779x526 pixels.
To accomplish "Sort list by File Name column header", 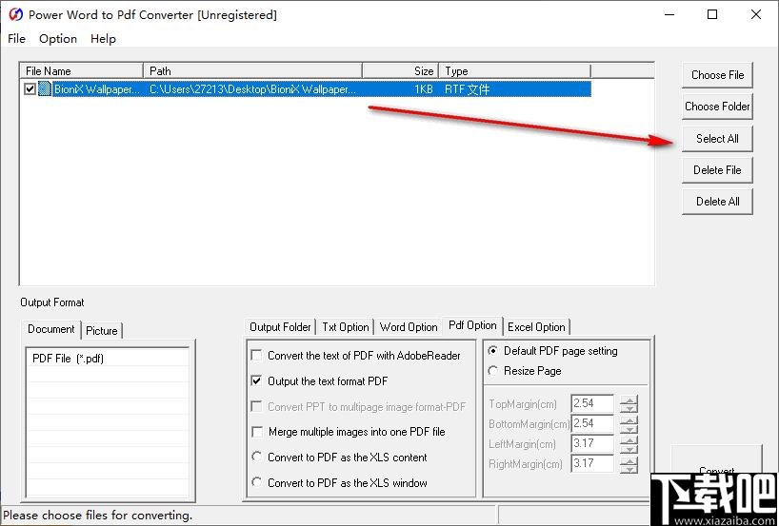I will click(x=82, y=71).
